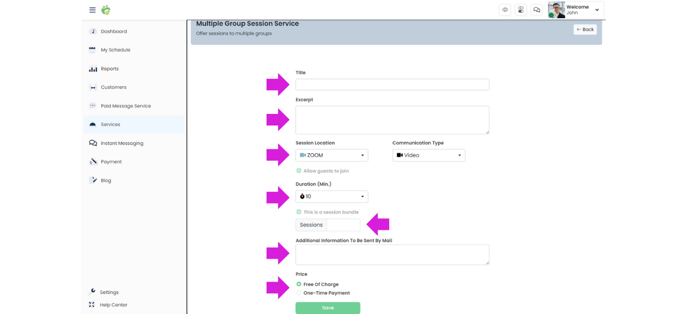The image size is (687, 314).
Task: Click the Settings wrench icon
Action: tap(92, 292)
